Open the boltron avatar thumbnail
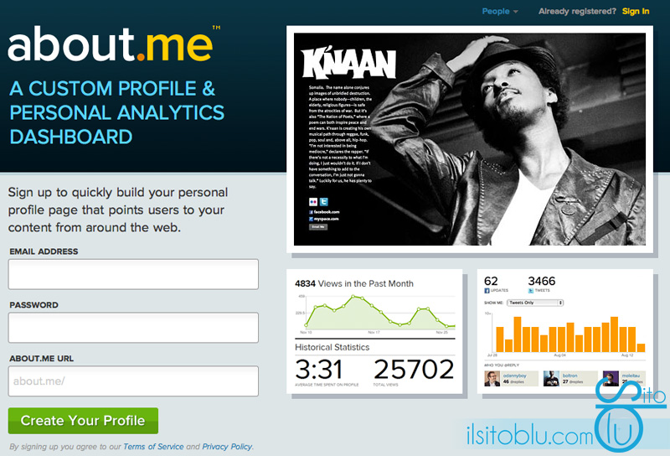The width and height of the screenshot is (670, 456). pyautogui.click(x=551, y=379)
